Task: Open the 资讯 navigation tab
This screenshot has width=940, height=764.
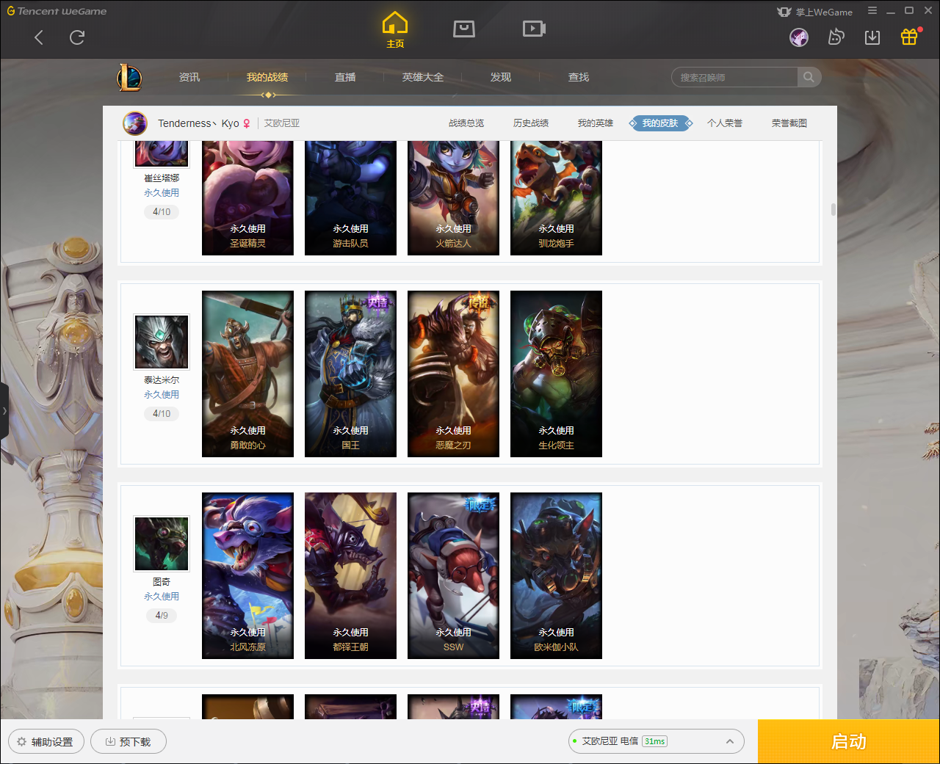Action: (189, 77)
